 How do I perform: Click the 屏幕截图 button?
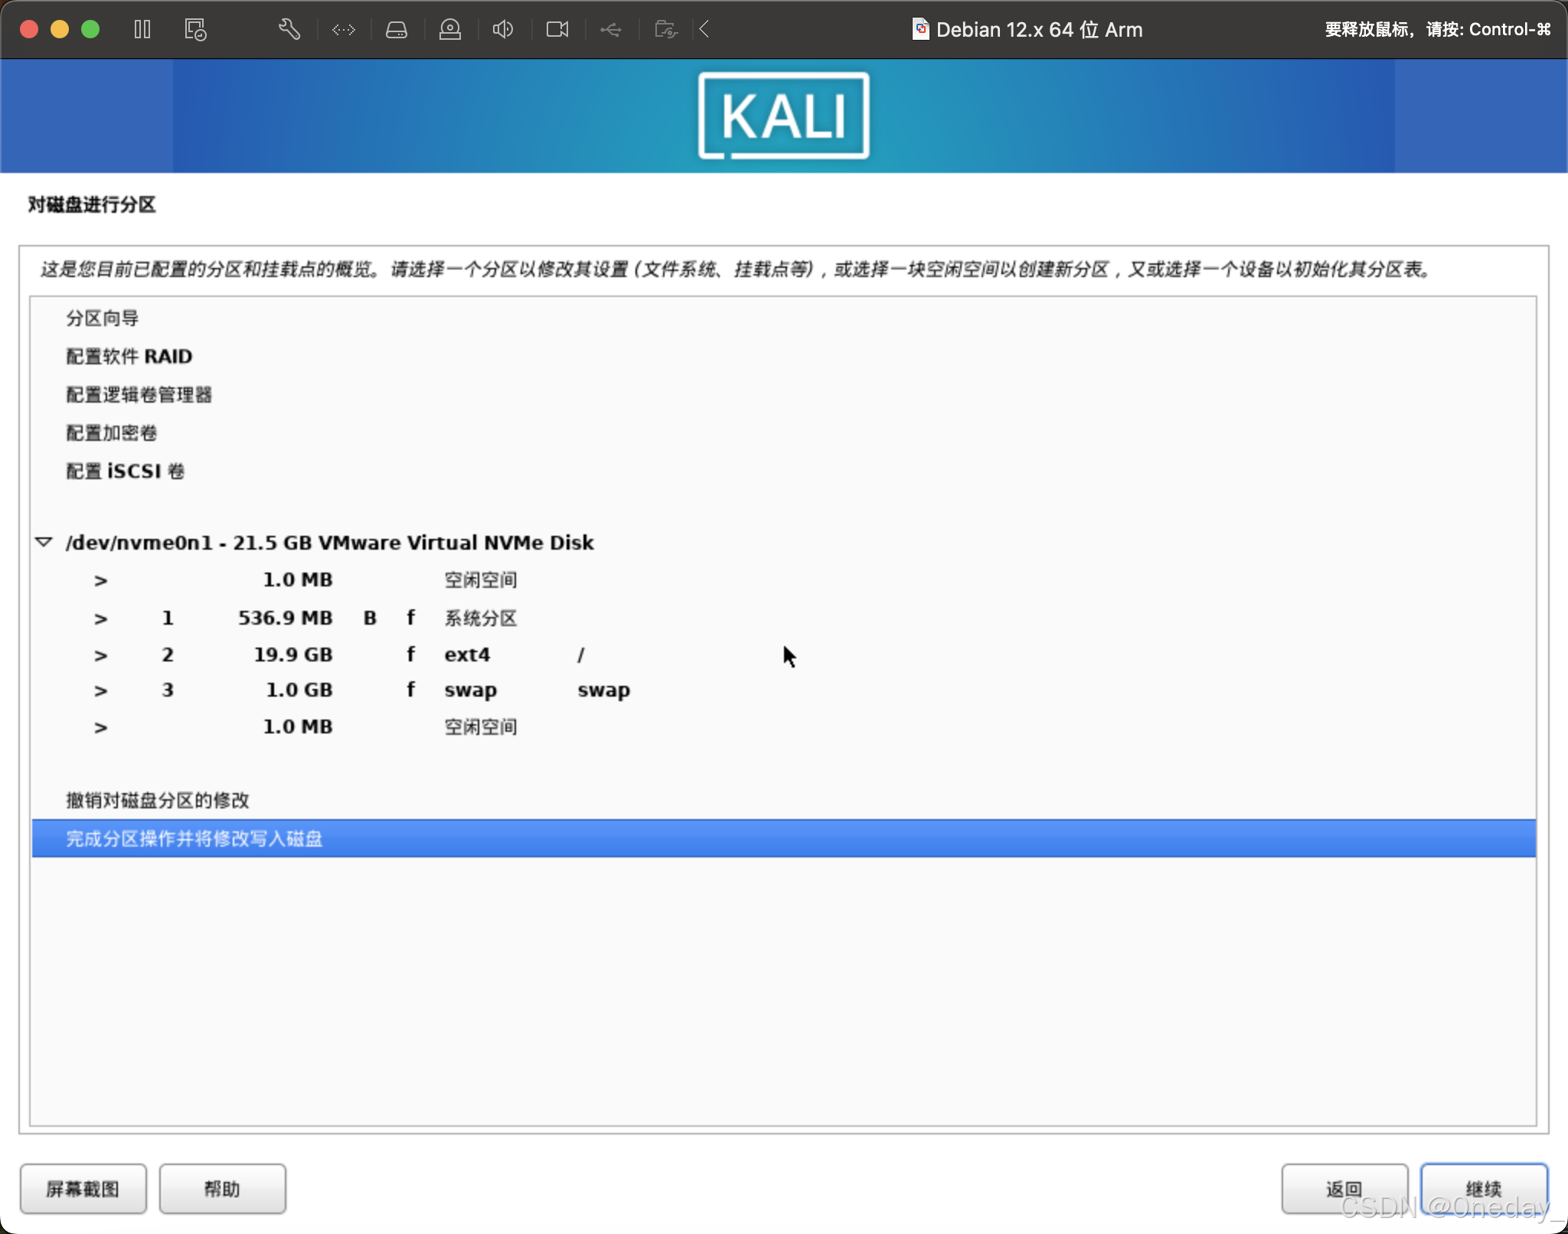(83, 1189)
